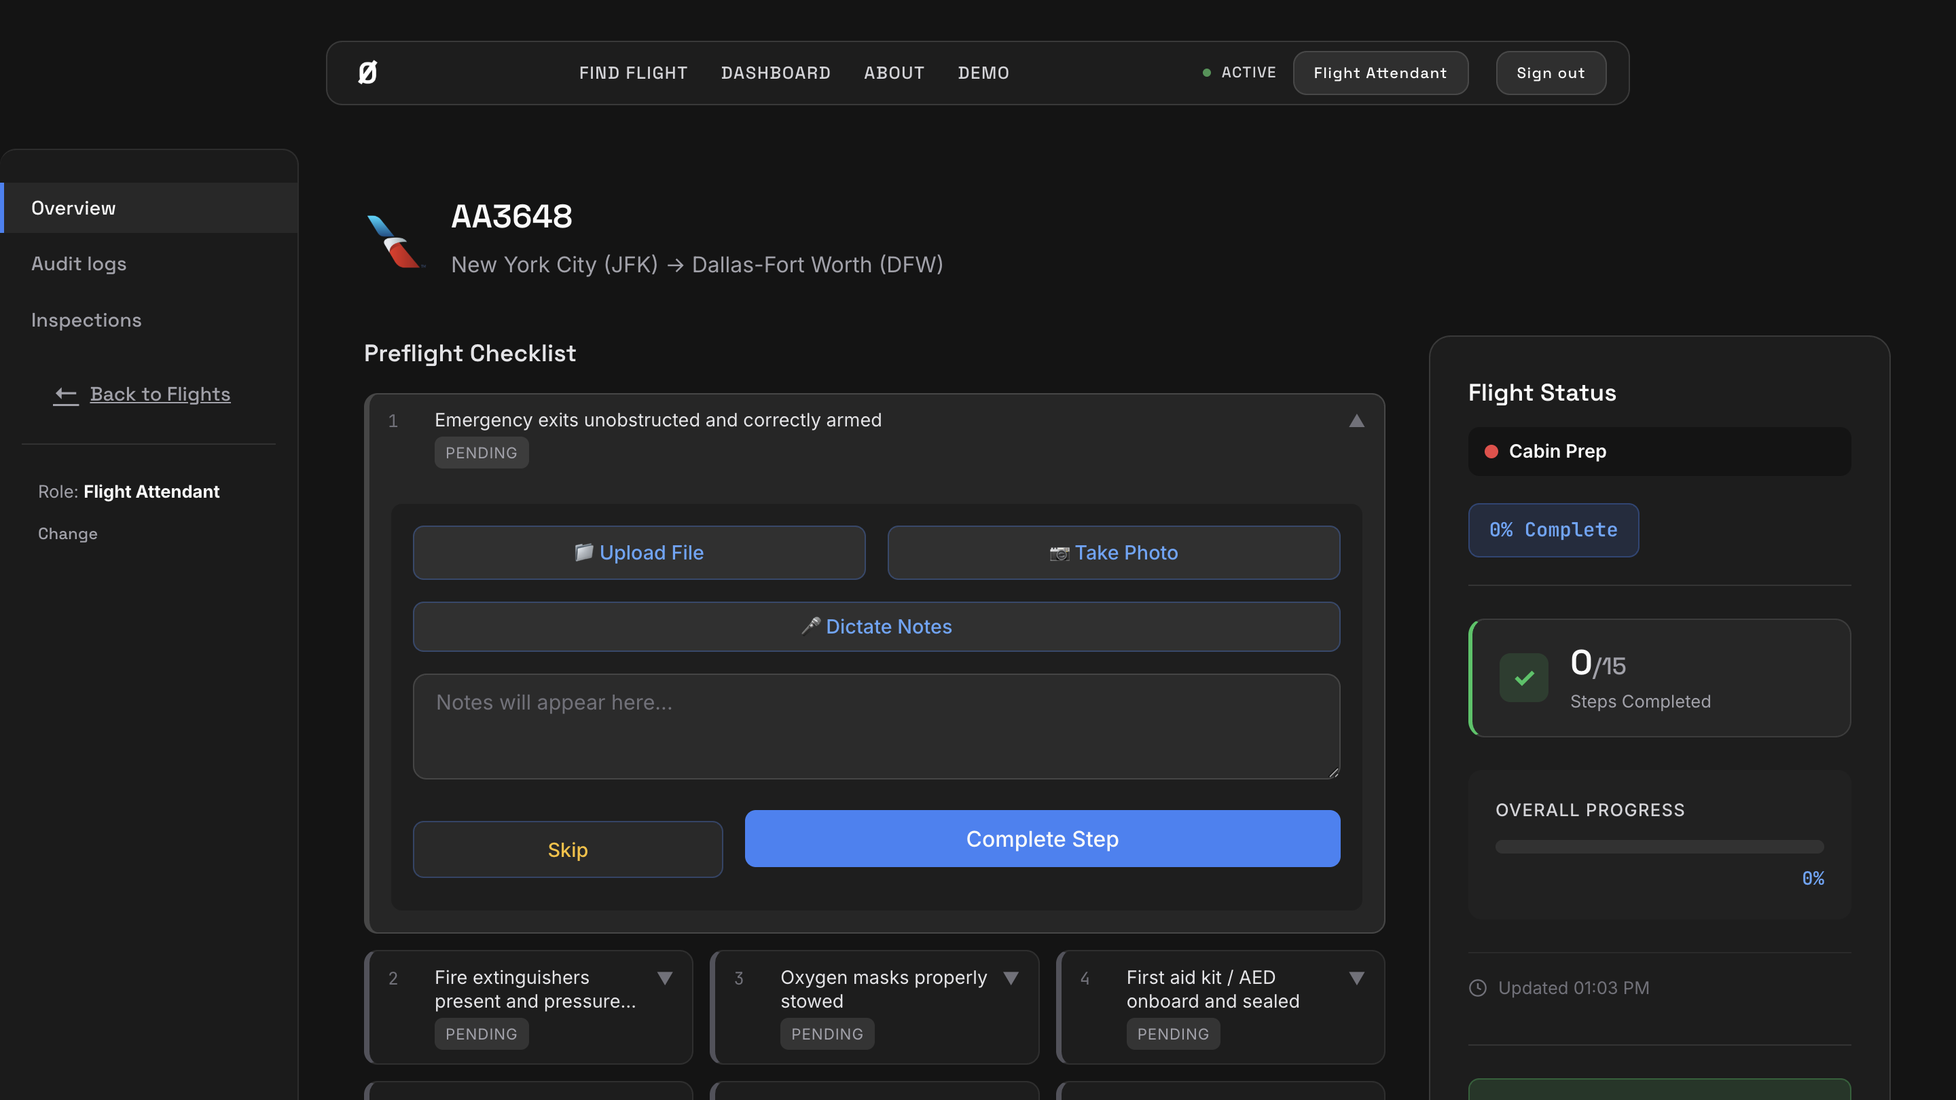Click the Back to Flights link

point(160,394)
